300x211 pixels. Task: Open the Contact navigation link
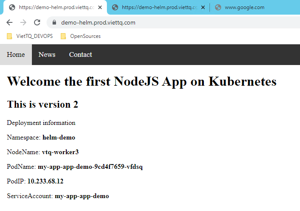pyautogui.click(x=81, y=55)
